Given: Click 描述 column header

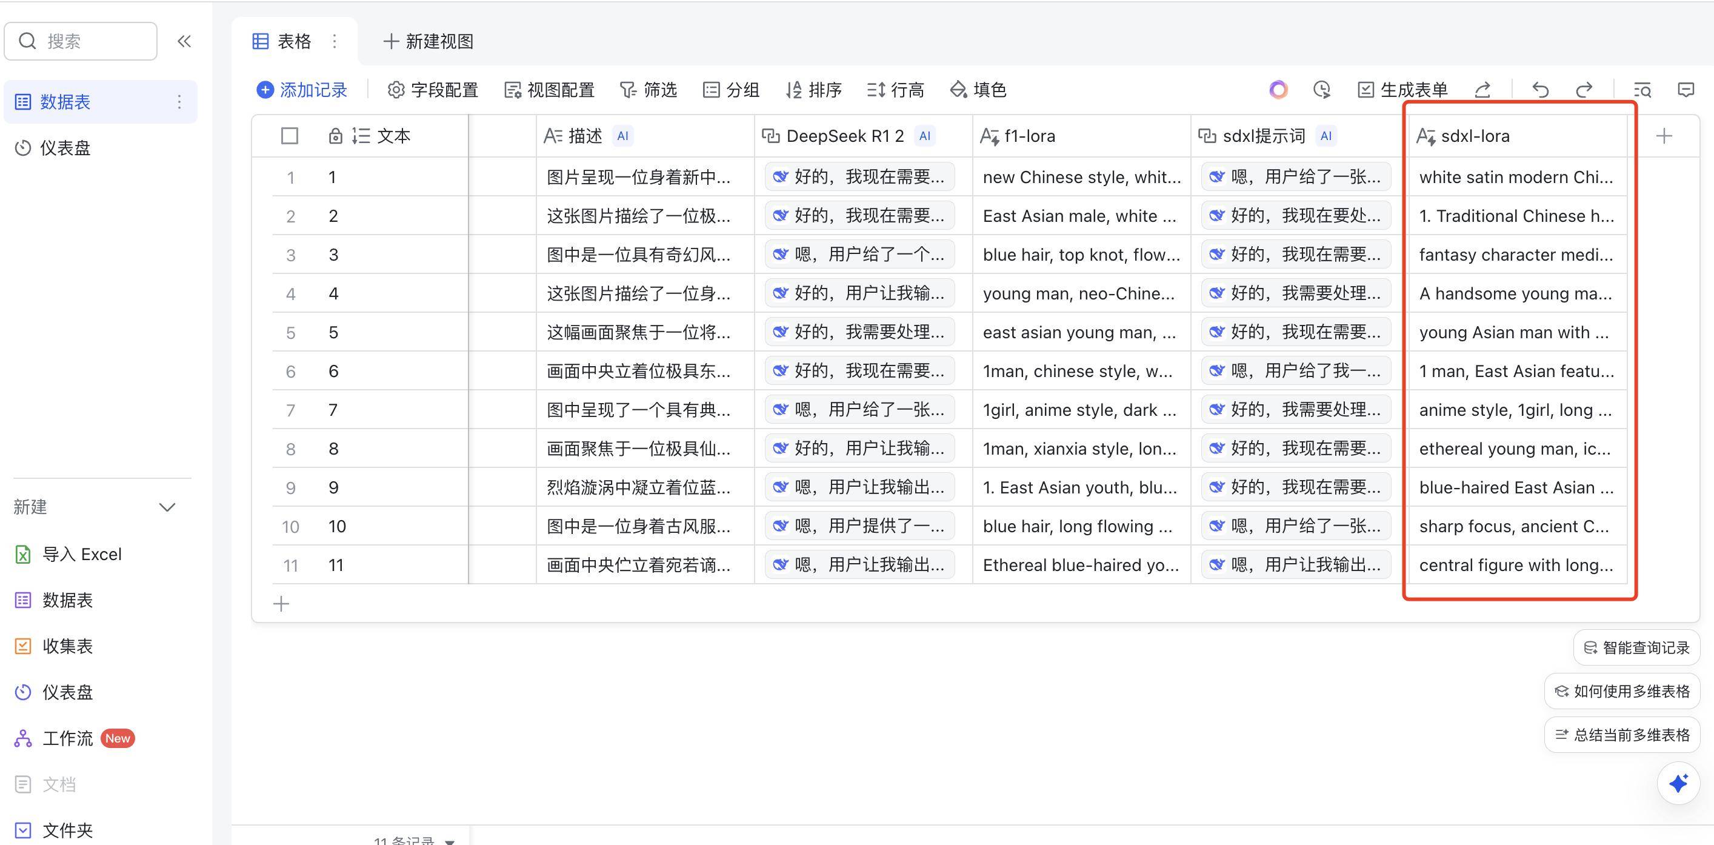Looking at the screenshot, I should (x=645, y=136).
